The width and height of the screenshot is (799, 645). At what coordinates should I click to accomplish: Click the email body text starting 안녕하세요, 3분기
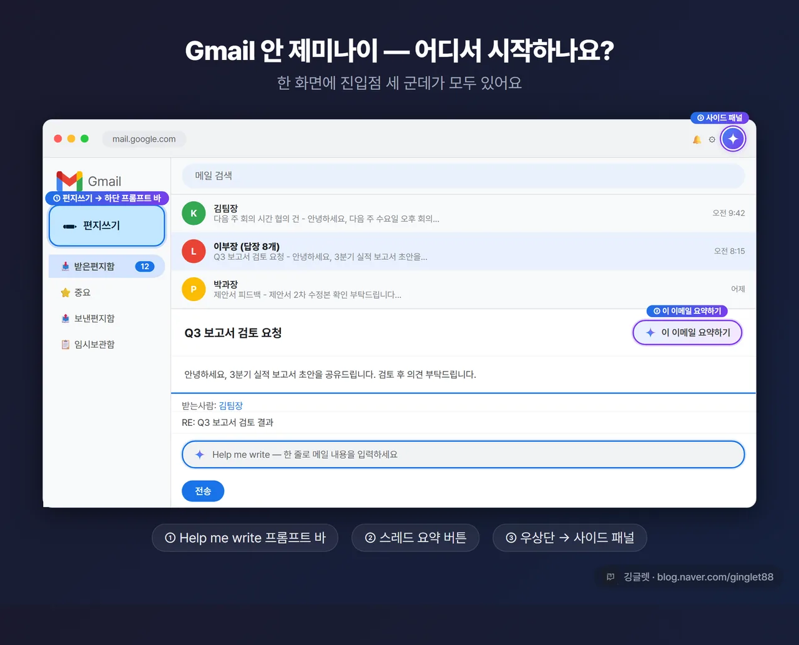pyautogui.click(x=330, y=375)
